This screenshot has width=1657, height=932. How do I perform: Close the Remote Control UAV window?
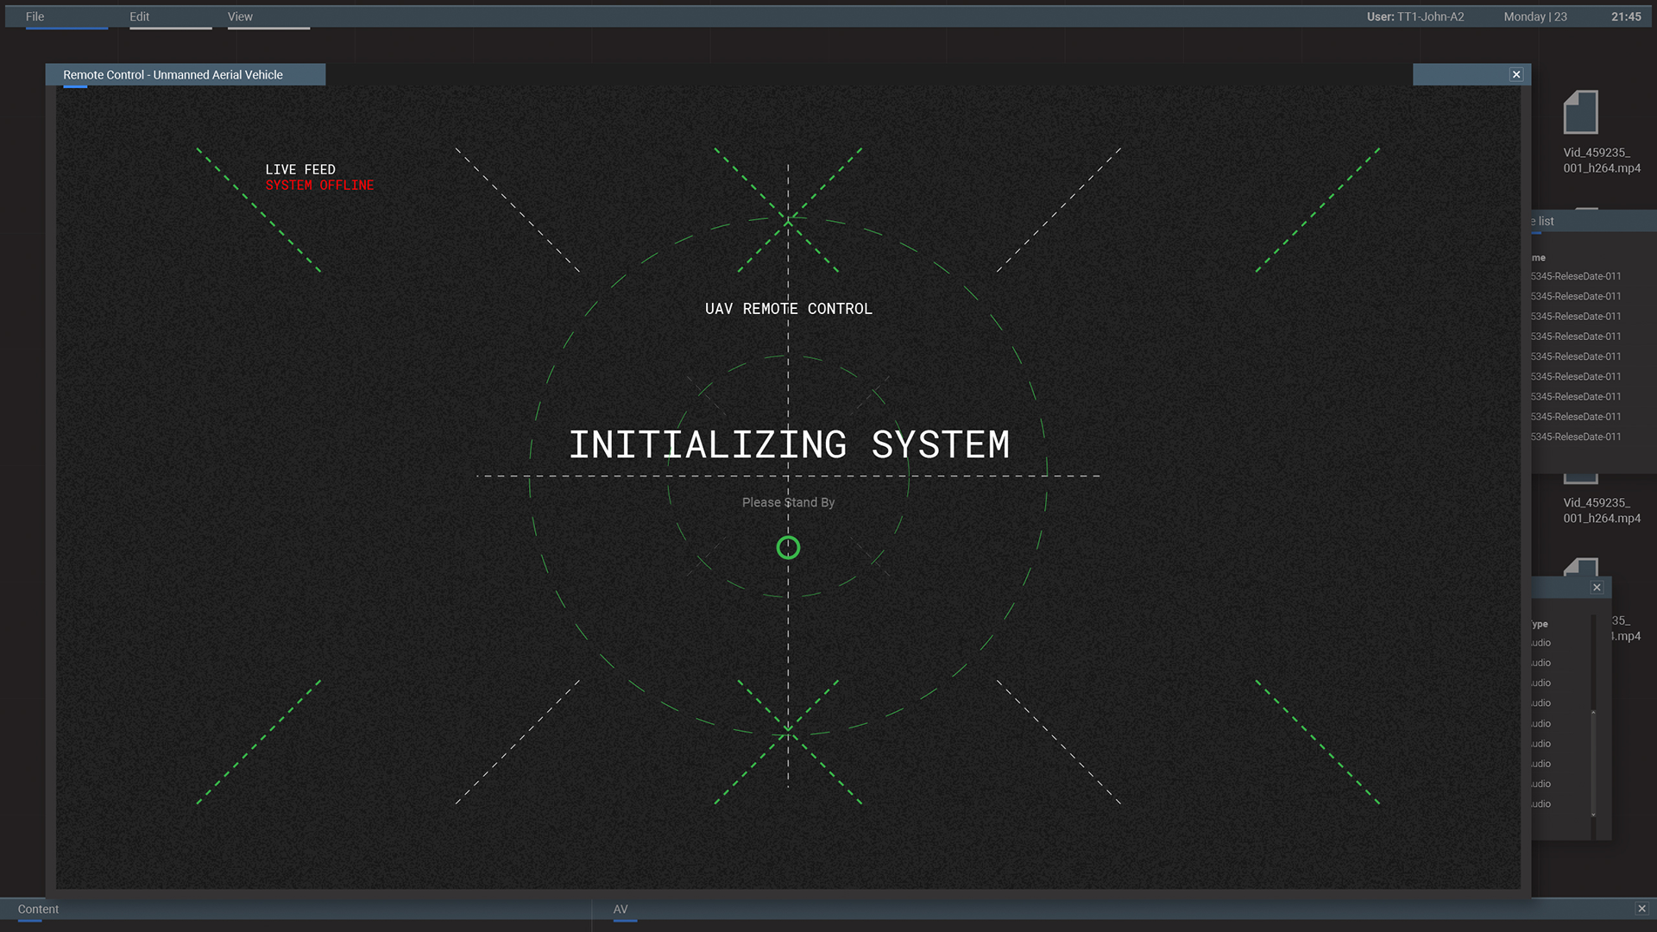tap(1515, 75)
